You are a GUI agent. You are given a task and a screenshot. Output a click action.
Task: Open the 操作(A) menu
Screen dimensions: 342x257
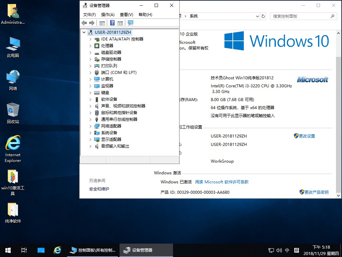(x=108, y=15)
